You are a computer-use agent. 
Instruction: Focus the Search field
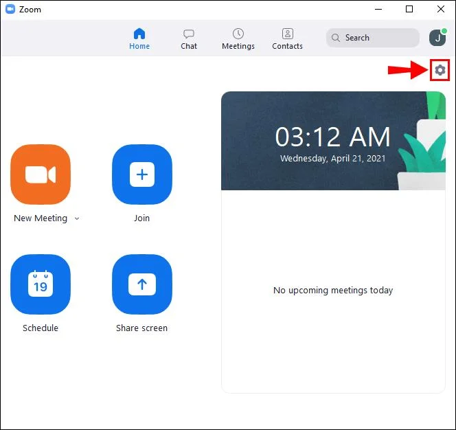click(372, 38)
